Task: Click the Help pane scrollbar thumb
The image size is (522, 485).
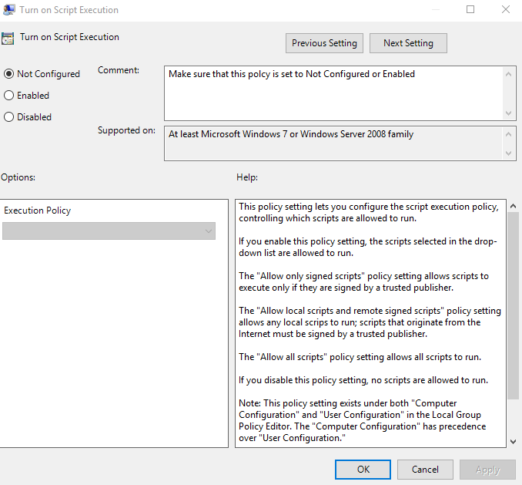Action: click(514, 308)
